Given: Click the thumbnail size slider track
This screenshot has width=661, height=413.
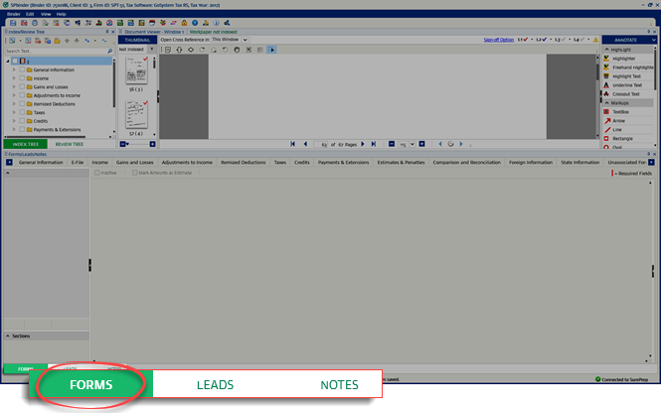Looking at the screenshot, I should click(138, 144).
